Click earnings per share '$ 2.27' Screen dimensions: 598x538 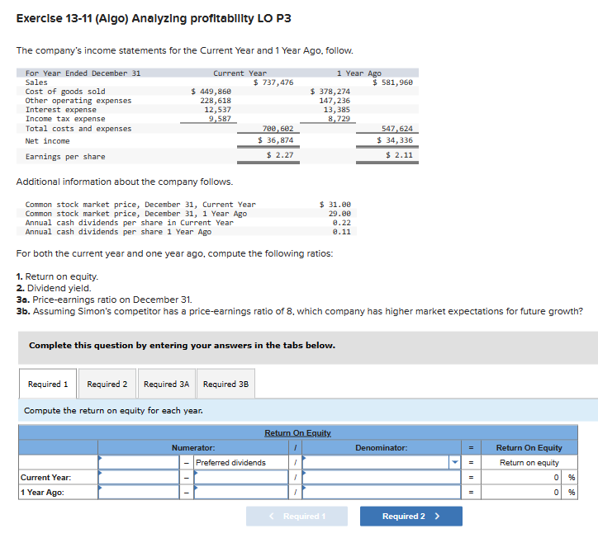coord(280,154)
